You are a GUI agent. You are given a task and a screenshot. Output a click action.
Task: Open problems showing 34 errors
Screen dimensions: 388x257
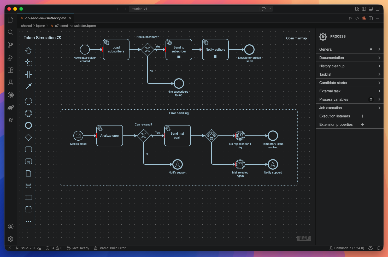point(54,248)
